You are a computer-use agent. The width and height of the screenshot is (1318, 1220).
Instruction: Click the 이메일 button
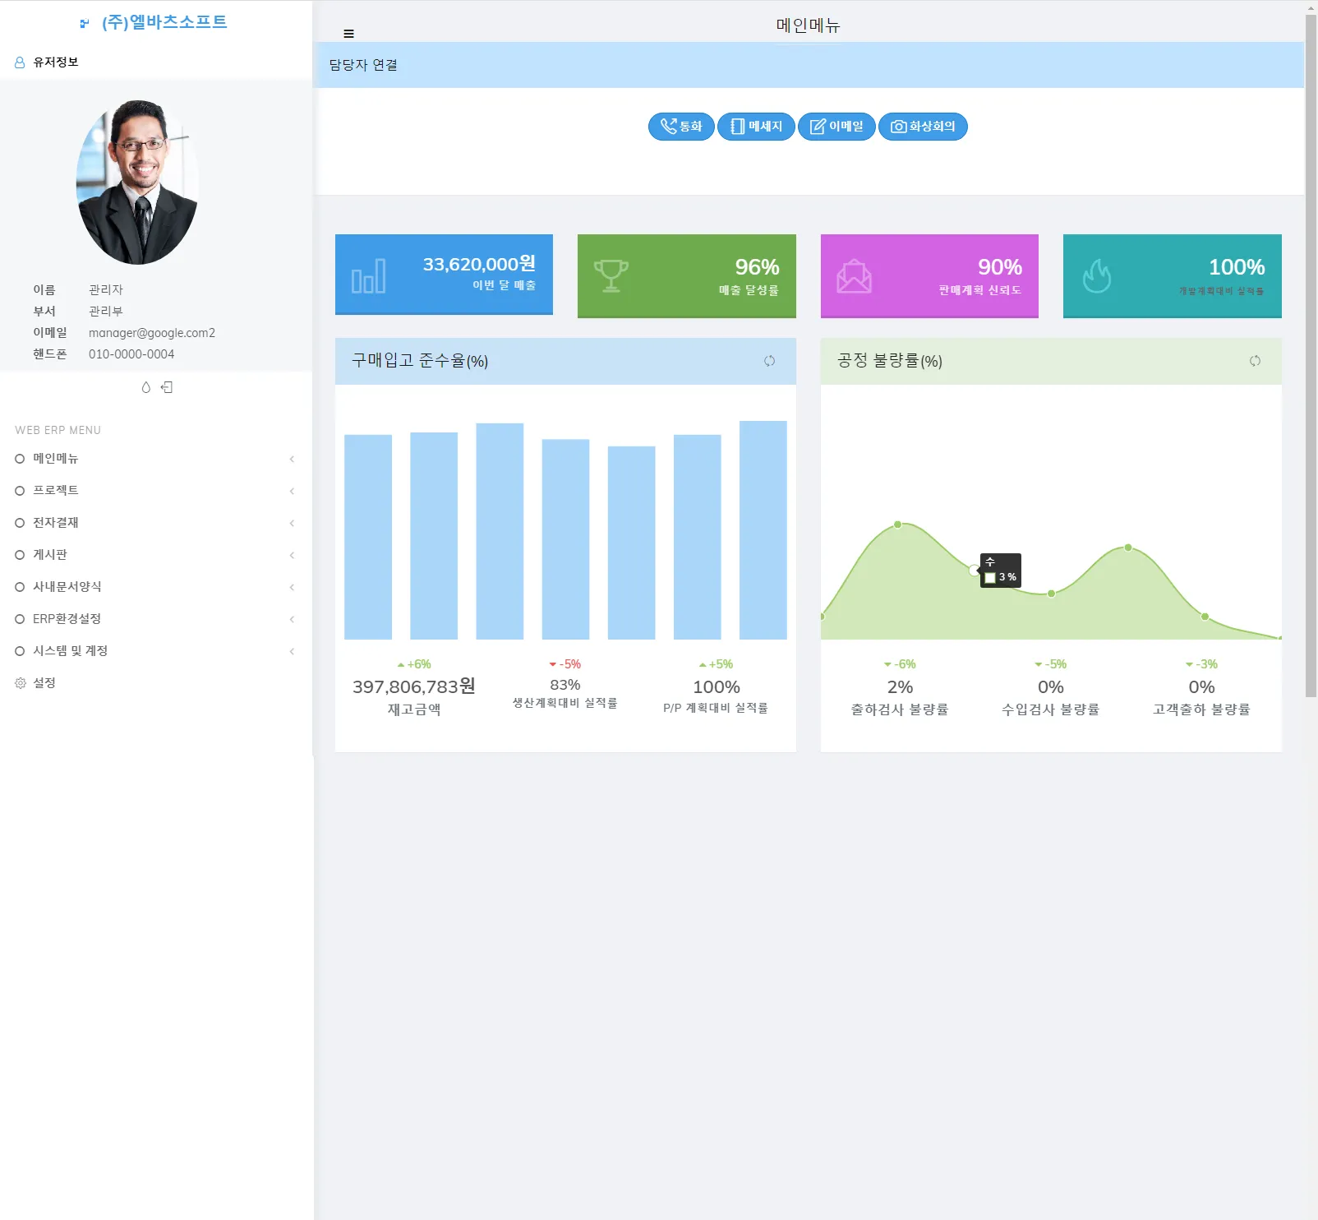click(836, 127)
